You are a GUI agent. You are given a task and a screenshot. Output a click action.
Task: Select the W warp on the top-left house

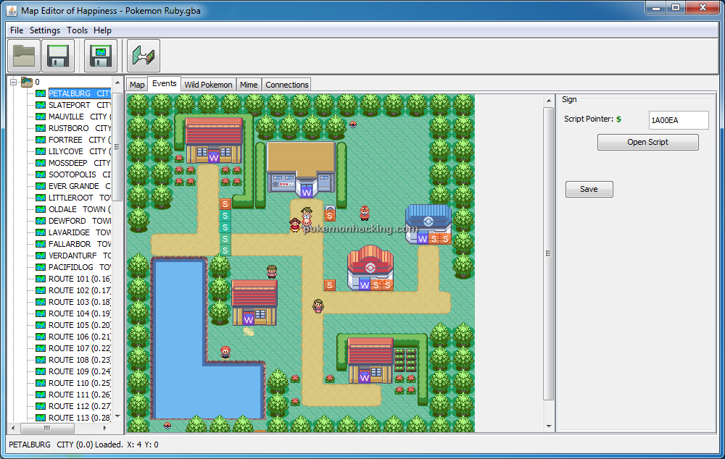[213, 158]
